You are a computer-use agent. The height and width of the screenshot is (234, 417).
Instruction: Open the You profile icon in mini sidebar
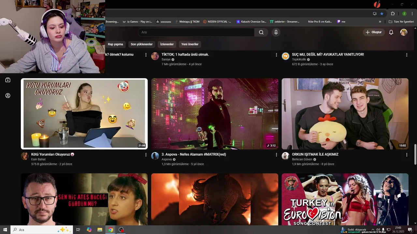(8, 96)
